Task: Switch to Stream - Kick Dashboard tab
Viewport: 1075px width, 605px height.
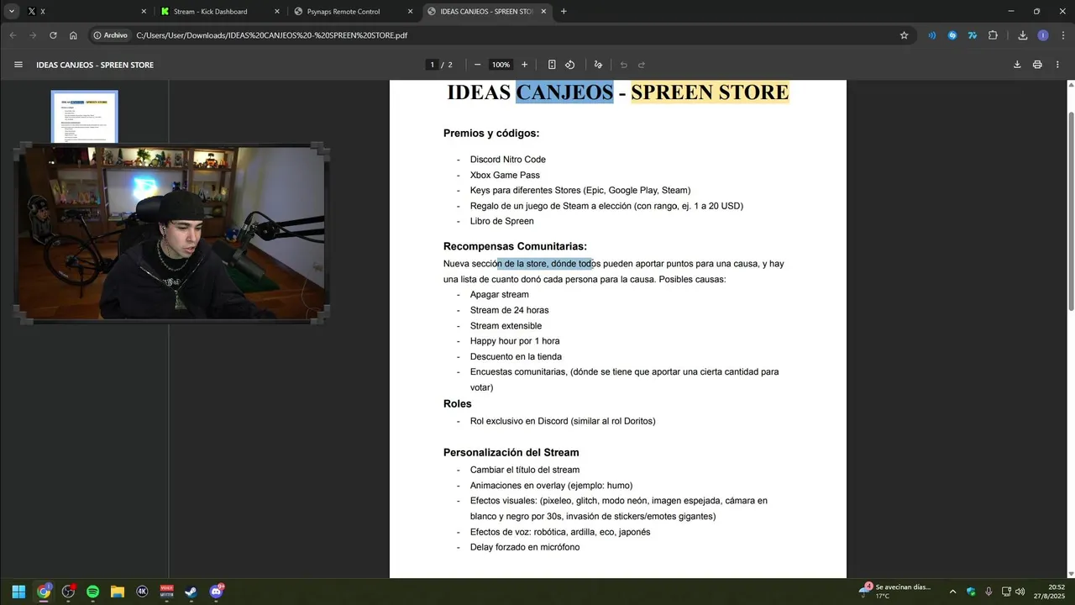Action: tap(220, 12)
